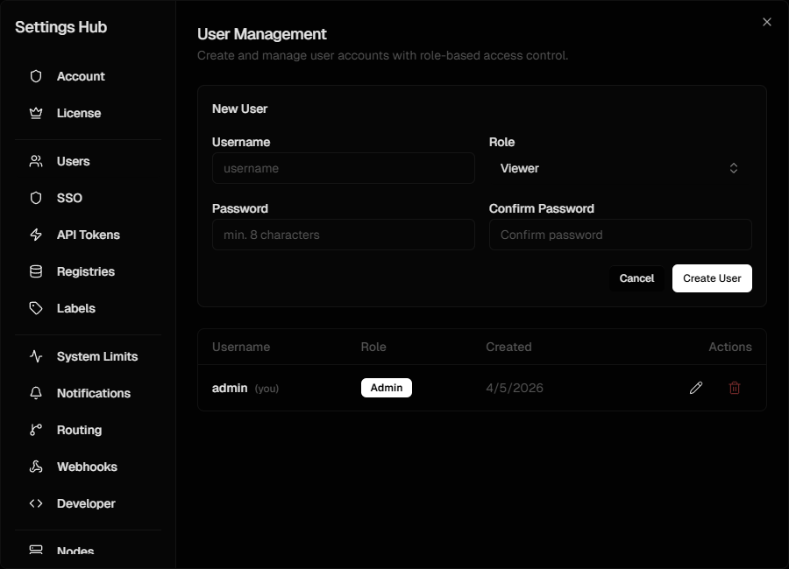Click the New User form title
The height and width of the screenshot is (569, 789).
240,109
